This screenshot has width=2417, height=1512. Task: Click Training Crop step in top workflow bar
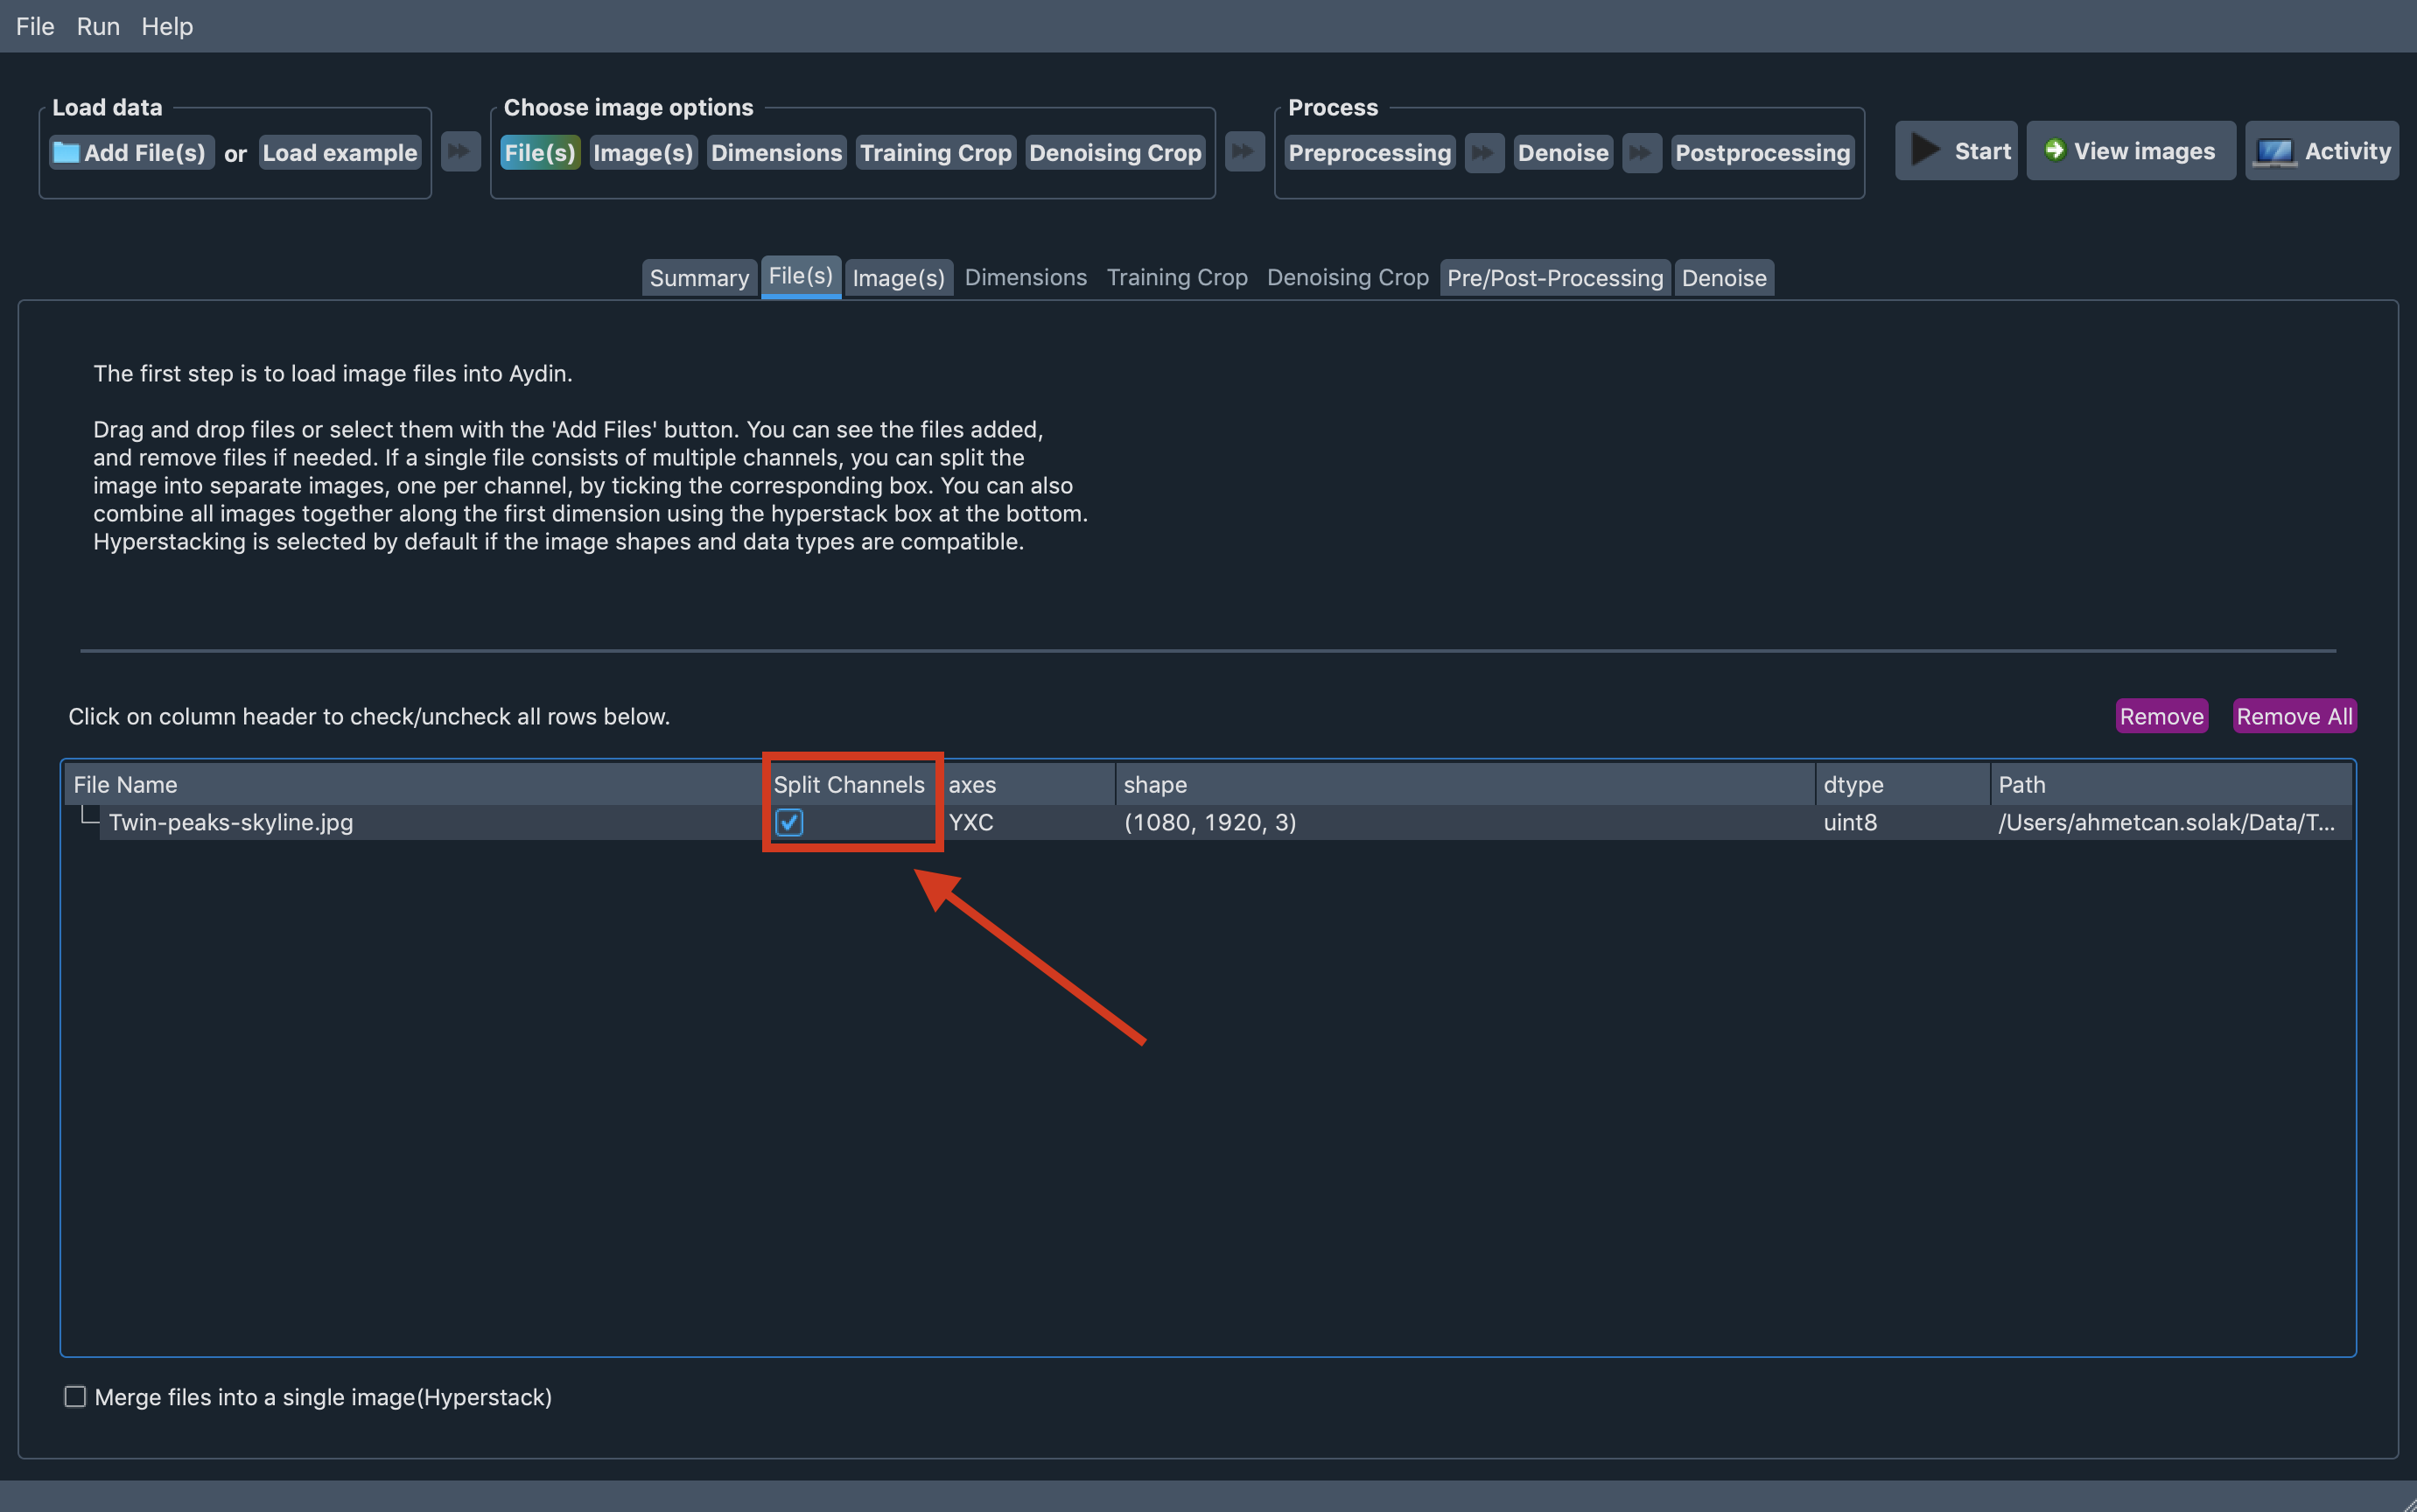(935, 152)
